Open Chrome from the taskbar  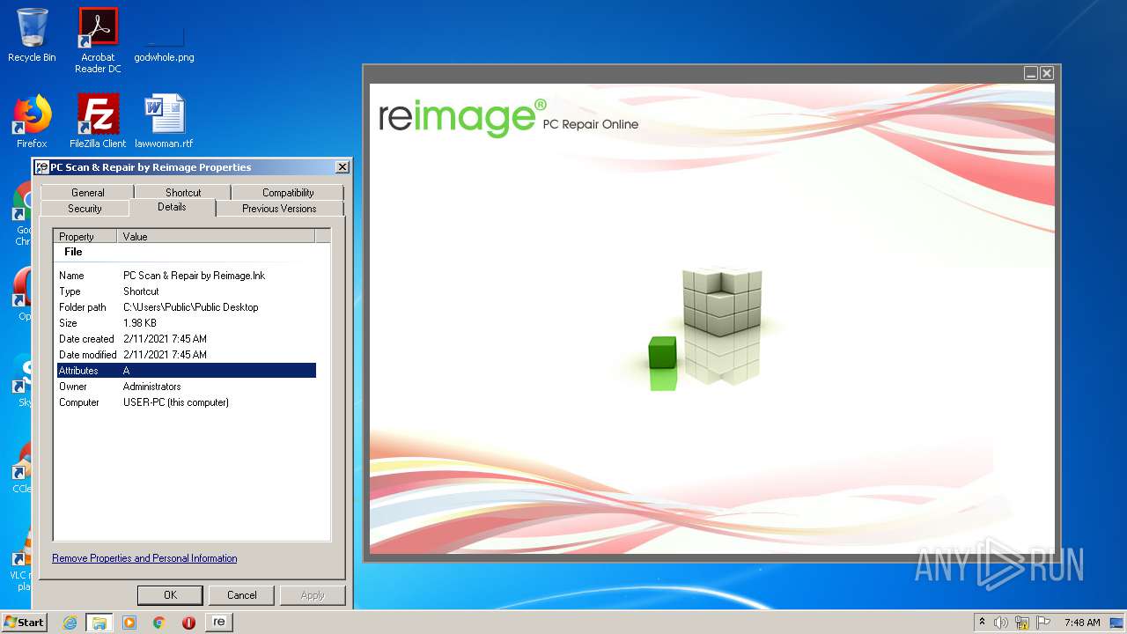(x=159, y=623)
